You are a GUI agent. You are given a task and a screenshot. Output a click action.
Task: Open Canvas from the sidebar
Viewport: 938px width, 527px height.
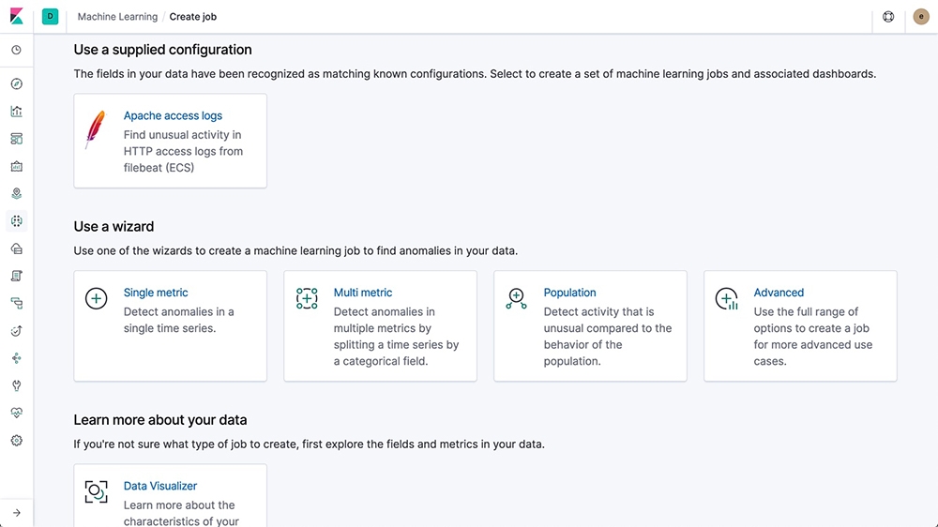16,167
